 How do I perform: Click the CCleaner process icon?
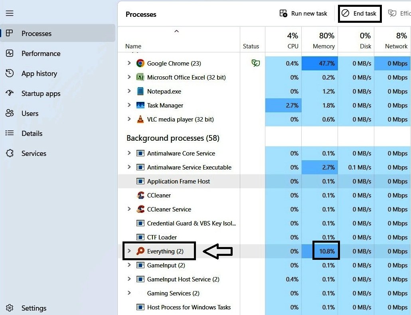pyautogui.click(x=140, y=195)
